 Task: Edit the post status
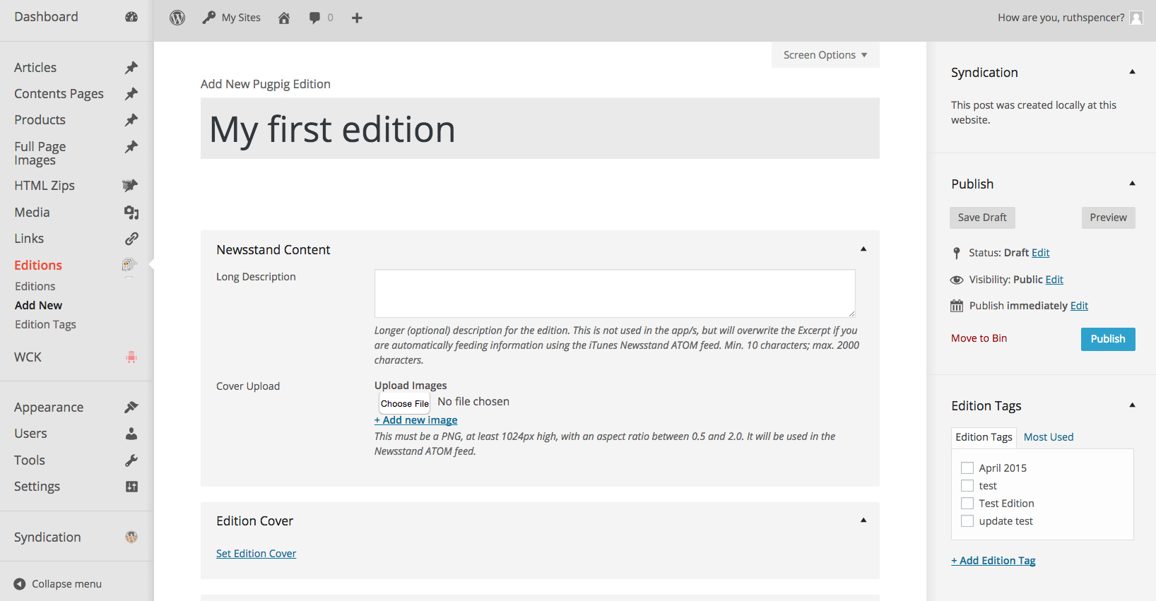point(1040,253)
